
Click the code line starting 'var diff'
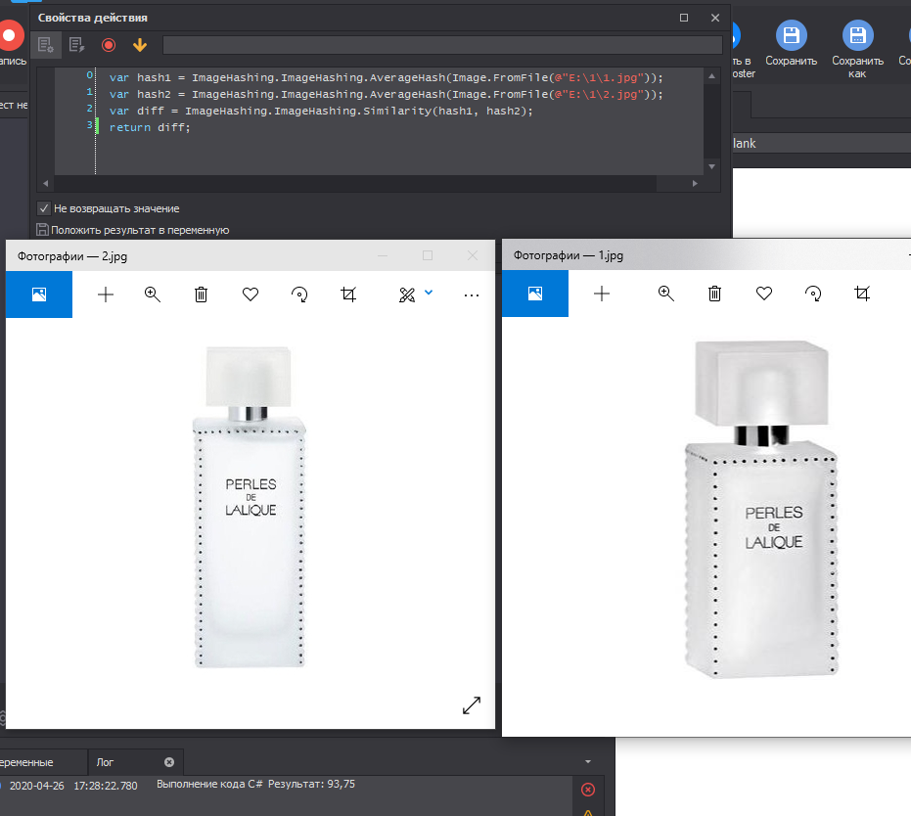point(321,111)
